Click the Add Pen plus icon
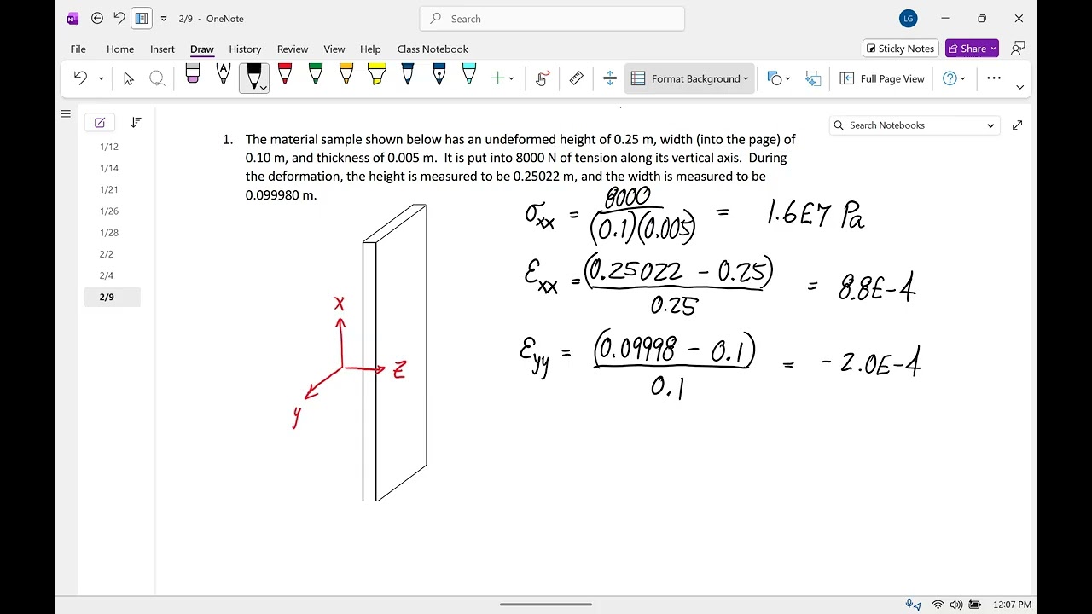Screen dimensions: 1092x614 [497, 78]
